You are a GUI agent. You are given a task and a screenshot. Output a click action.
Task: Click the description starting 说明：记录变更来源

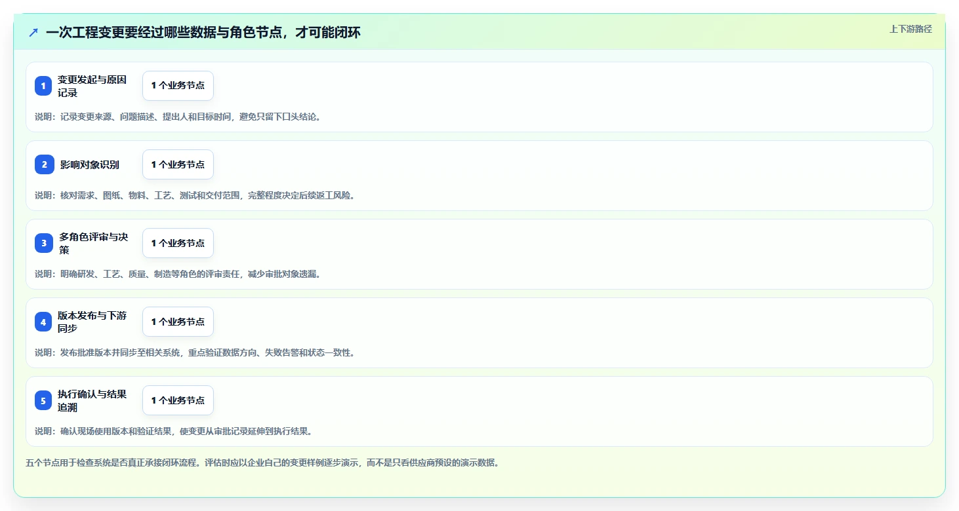click(178, 117)
